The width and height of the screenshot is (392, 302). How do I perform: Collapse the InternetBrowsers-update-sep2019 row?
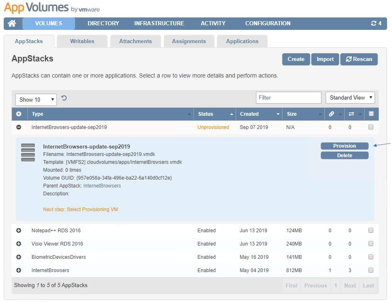coord(19,127)
